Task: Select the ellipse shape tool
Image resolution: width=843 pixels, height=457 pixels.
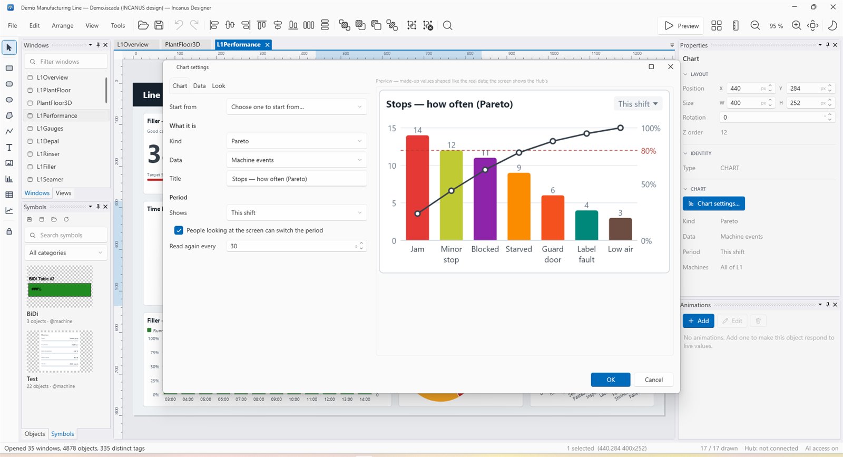Action: click(9, 100)
